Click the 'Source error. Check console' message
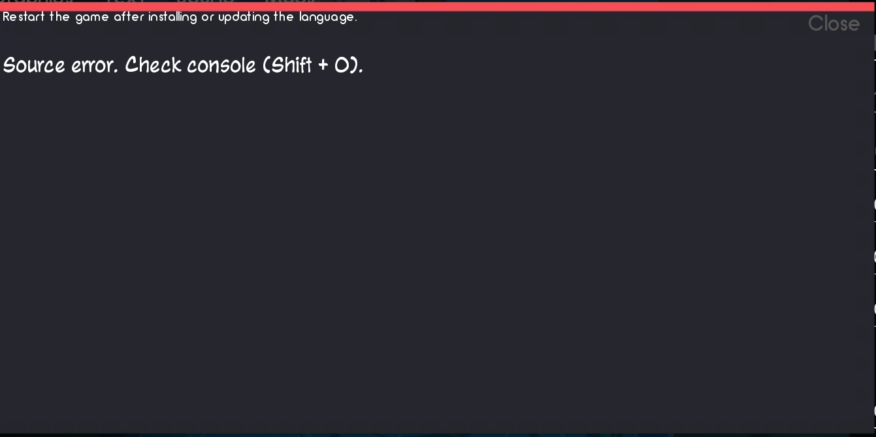Screen dimensions: 876x437 (183, 65)
